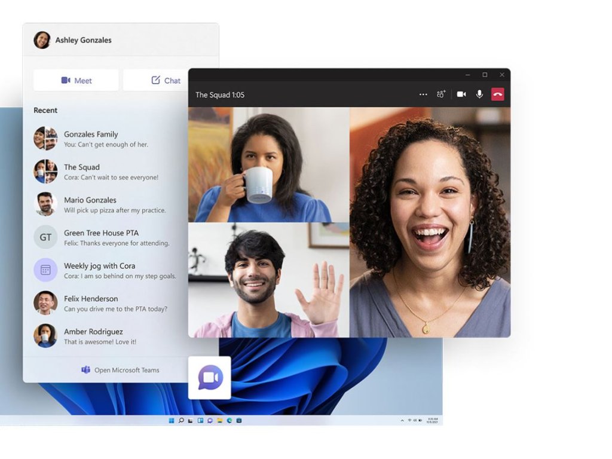Click Ashley Gonzales's profile avatar
Screen dimensions: 612x459
42,40
